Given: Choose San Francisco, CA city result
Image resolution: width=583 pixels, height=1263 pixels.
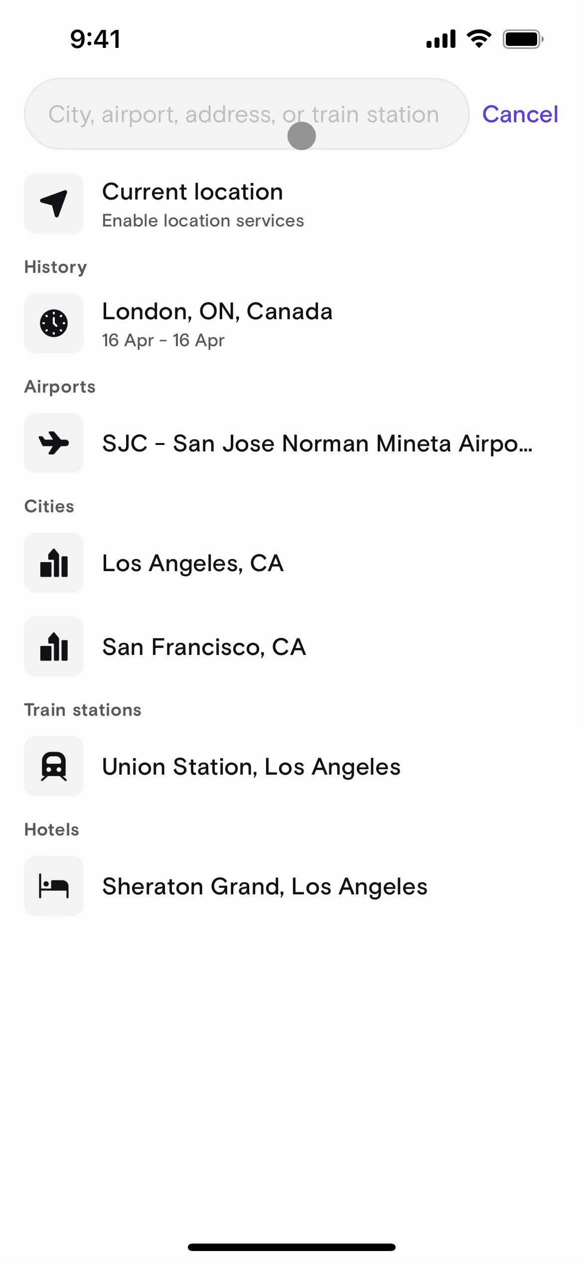Looking at the screenshot, I should (204, 647).
